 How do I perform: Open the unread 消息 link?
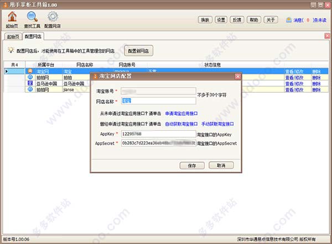(310, 20)
